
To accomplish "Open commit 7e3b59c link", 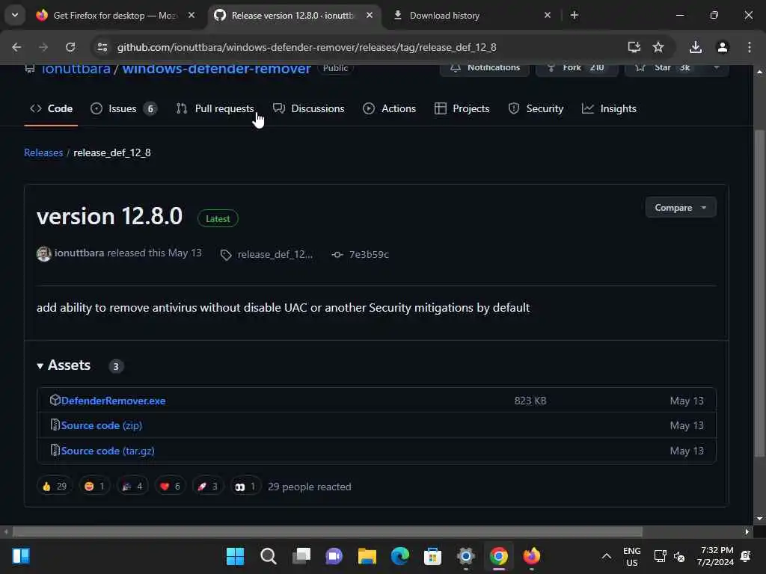I will pos(361,255).
